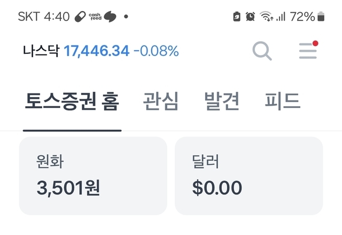Open the 달러 $0.00 balance card

tap(249, 176)
